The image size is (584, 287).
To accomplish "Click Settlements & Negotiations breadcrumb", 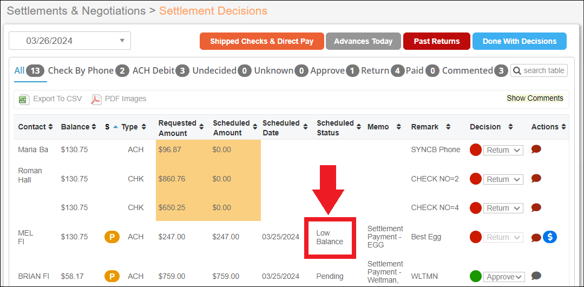I will coord(76,11).
